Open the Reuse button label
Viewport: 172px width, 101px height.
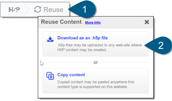(x=53, y=10)
